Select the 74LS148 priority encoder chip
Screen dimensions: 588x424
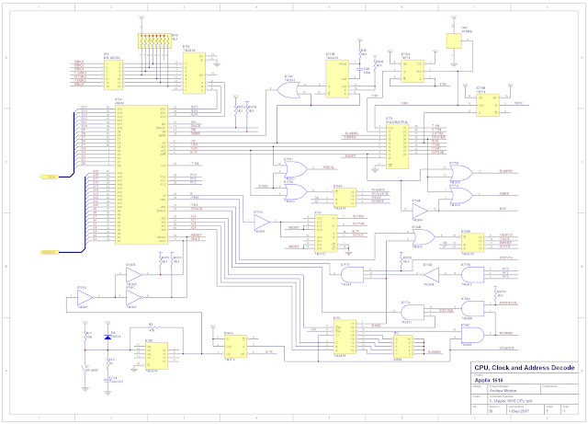coord(194,73)
